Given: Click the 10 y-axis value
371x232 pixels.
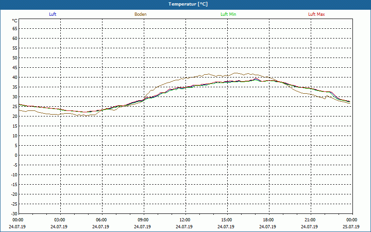Looking at the screenshot, I should [x=15, y=136].
